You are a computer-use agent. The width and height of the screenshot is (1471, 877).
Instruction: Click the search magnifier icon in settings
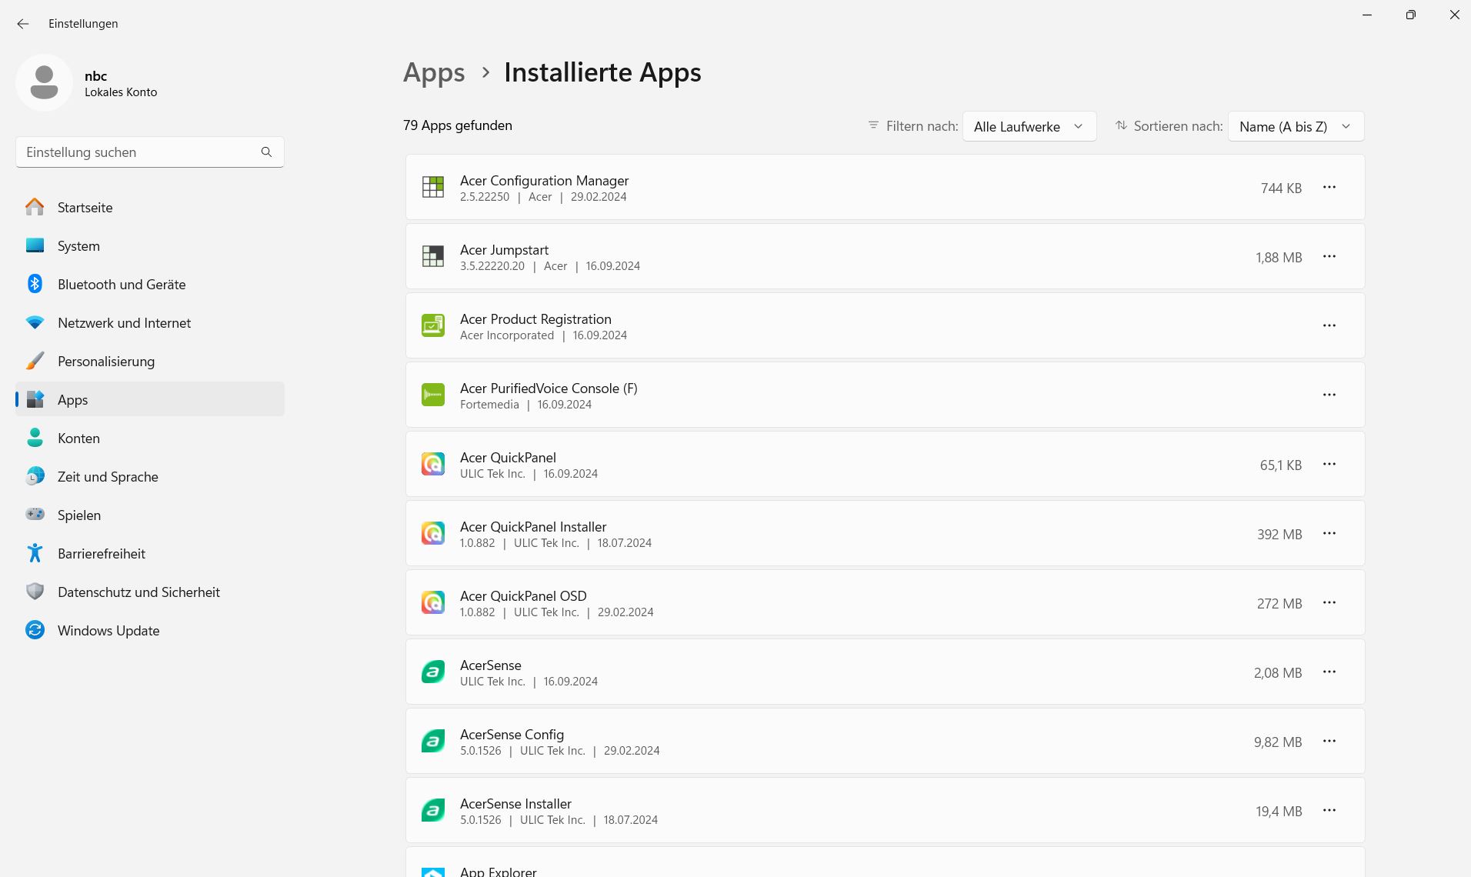[x=266, y=152]
